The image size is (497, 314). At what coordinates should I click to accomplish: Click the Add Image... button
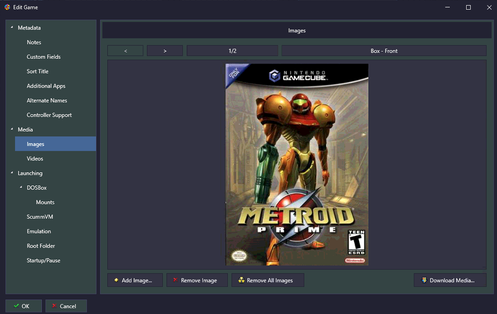[135, 280]
